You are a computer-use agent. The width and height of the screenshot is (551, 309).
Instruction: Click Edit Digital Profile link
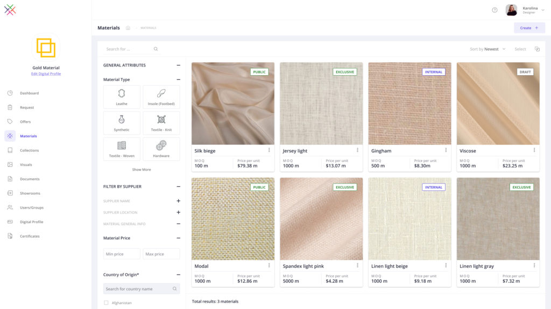pos(46,73)
